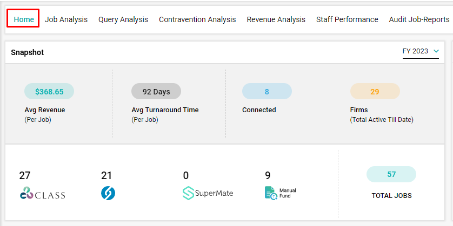This screenshot has width=453, height=226.
Task: Open the FY 2023 dropdown chevron
Action: tap(436, 51)
